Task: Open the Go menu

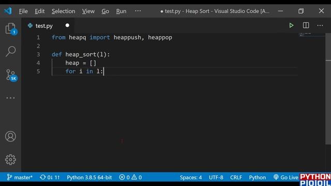Action: tap(106, 11)
